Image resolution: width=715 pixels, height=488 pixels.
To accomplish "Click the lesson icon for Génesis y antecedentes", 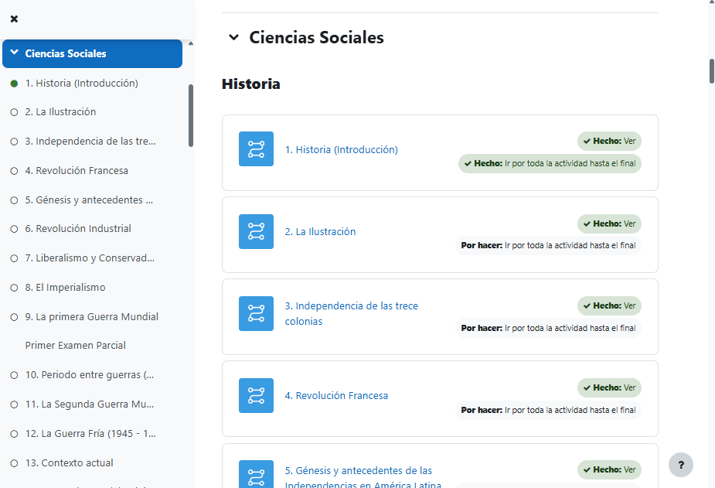I will pyautogui.click(x=256, y=473).
